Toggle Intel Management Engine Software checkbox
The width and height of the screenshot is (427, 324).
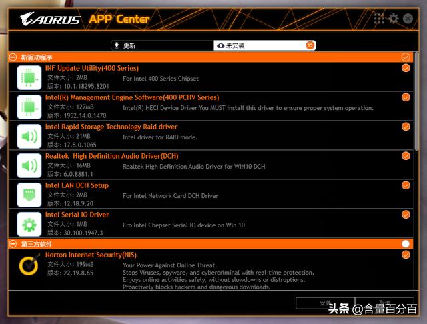[406, 97]
